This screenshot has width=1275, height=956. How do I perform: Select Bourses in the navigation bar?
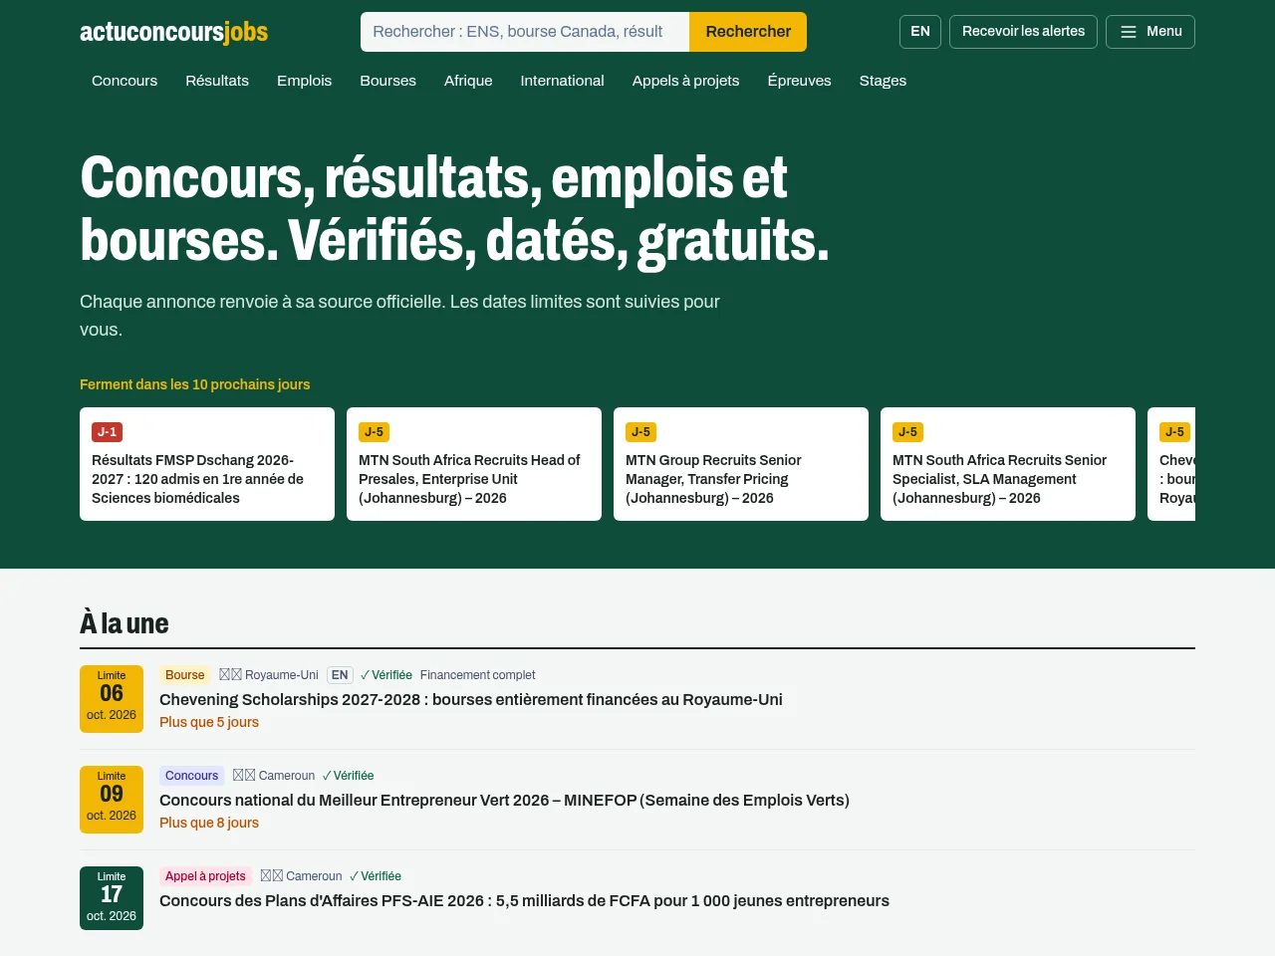(x=387, y=81)
